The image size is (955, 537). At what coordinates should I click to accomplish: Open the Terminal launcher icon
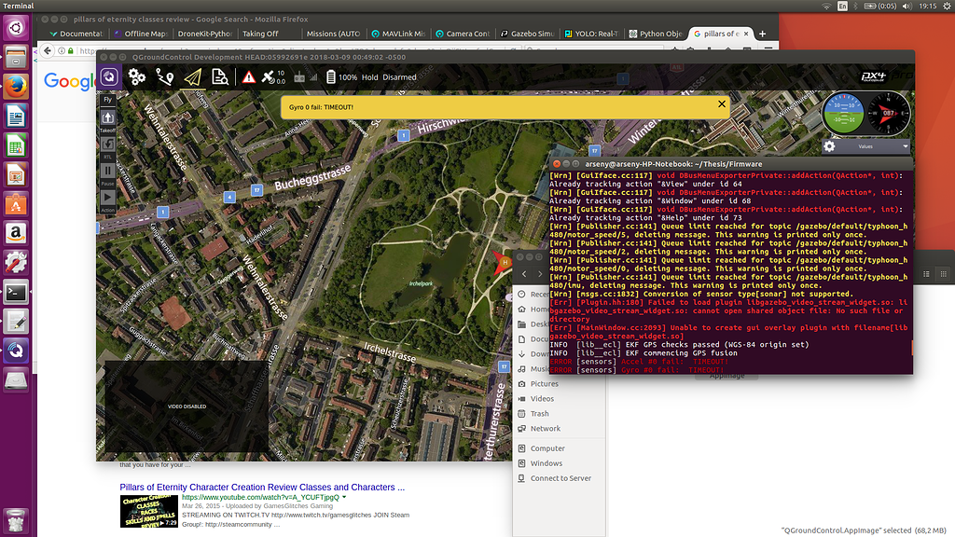pos(16,292)
